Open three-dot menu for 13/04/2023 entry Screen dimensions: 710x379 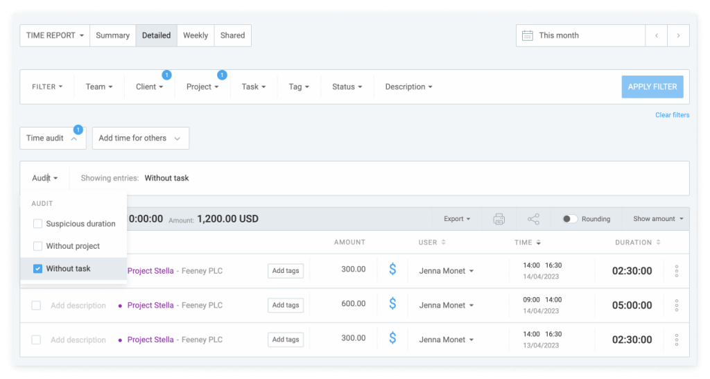point(677,340)
